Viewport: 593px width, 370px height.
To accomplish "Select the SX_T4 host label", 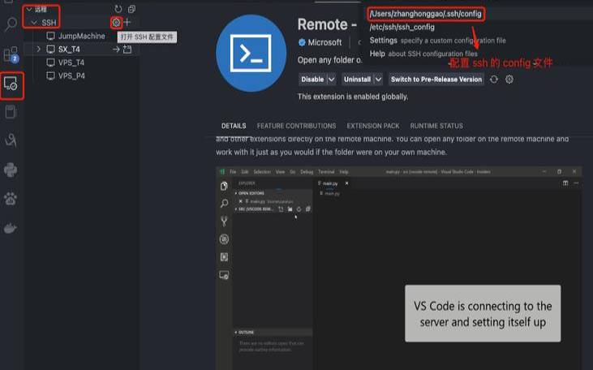I will coord(69,49).
